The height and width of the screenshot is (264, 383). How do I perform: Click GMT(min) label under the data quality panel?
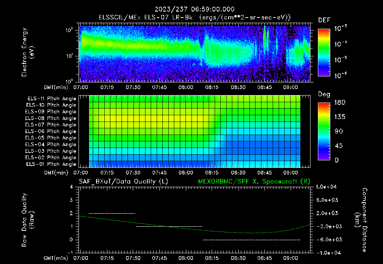56,258
